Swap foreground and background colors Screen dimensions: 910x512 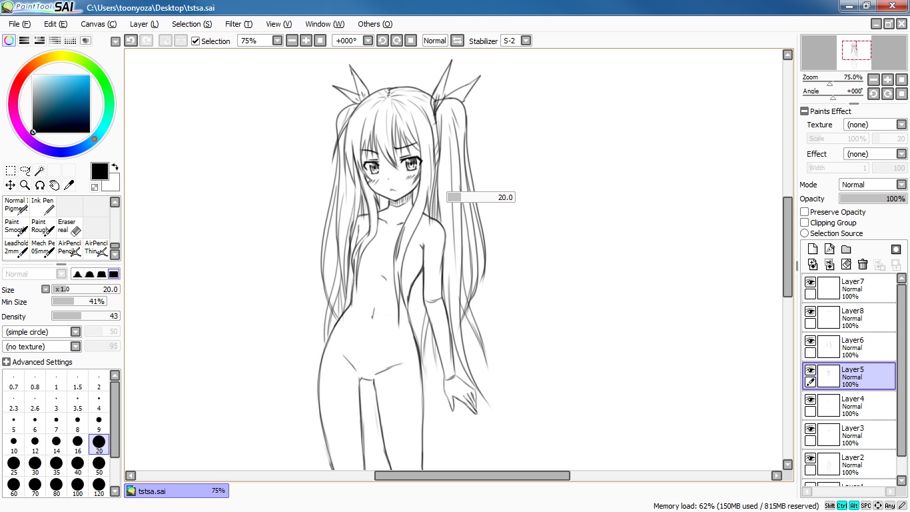click(115, 167)
